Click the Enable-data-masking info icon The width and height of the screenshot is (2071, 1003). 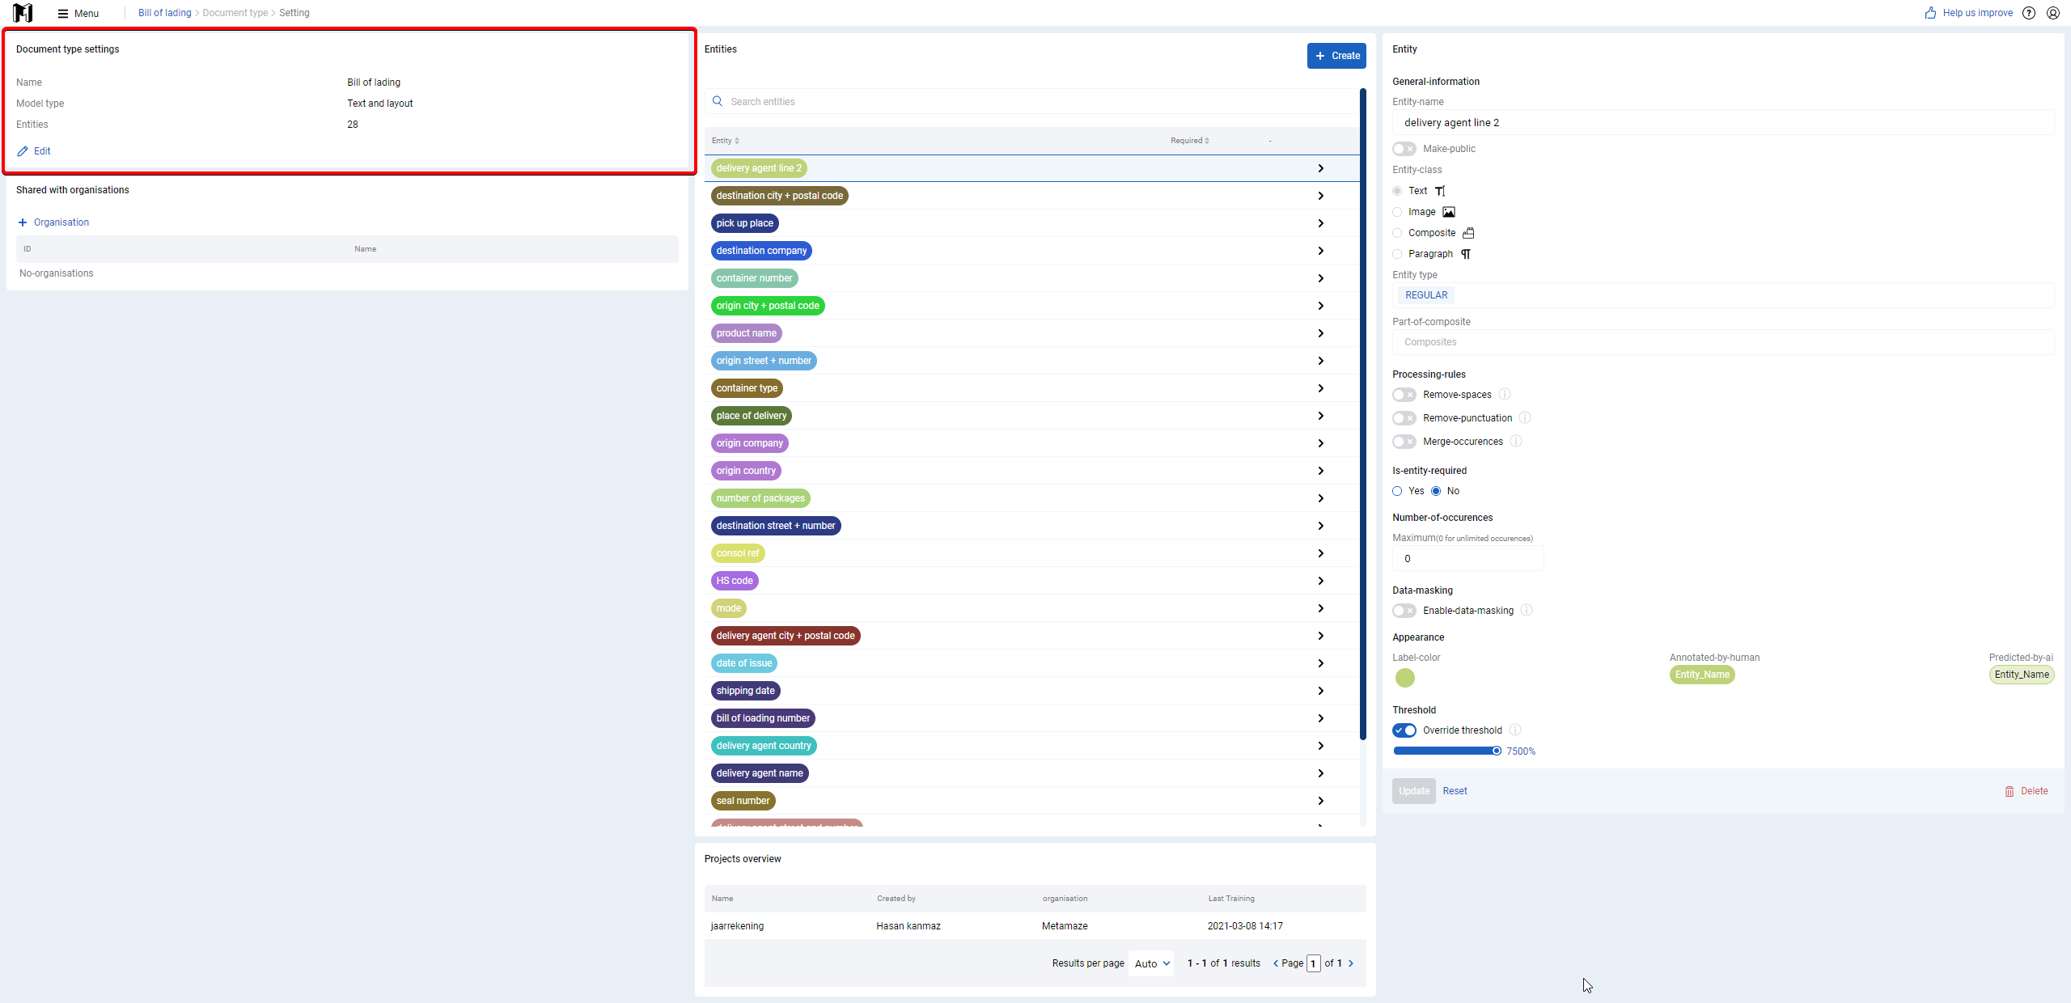click(x=1527, y=611)
